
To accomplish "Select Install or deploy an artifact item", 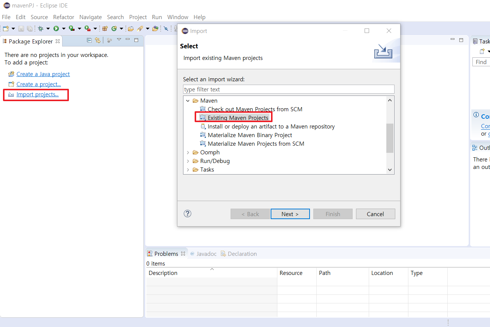I will tap(271, 127).
